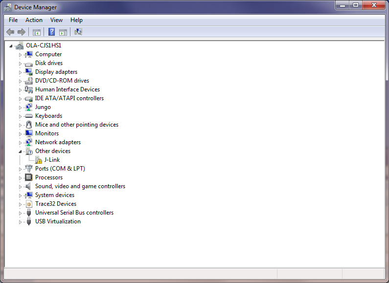389x283 pixels.
Task: Select the Monitors label
Action: click(x=47, y=133)
